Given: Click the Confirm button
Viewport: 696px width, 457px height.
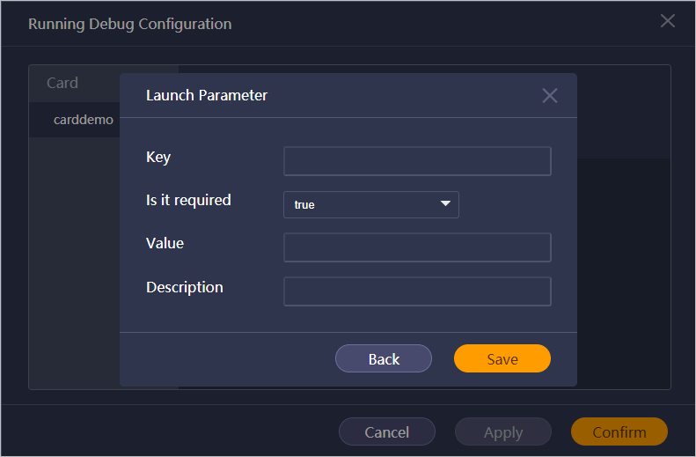Looking at the screenshot, I should point(619,431).
